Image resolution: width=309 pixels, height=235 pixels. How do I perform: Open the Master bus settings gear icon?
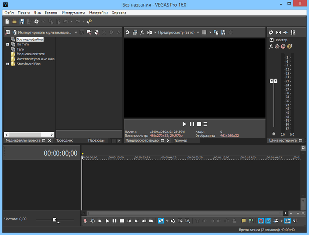[x=271, y=32]
